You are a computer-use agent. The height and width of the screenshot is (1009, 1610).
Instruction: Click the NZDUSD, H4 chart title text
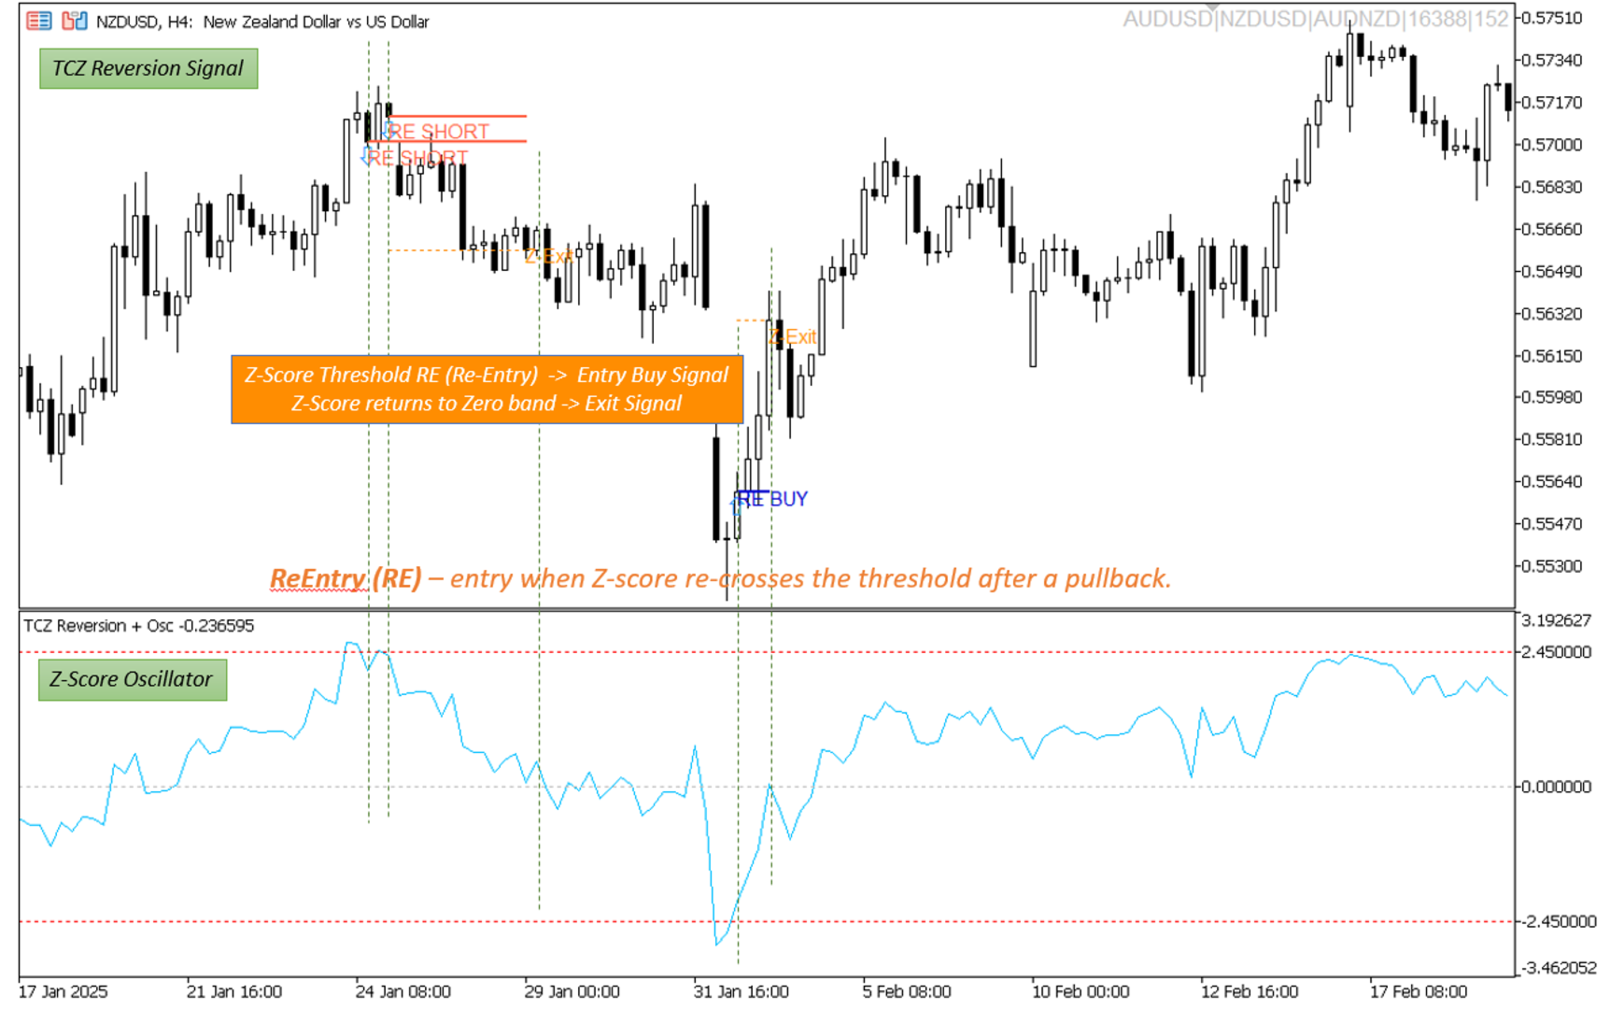[262, 21]
